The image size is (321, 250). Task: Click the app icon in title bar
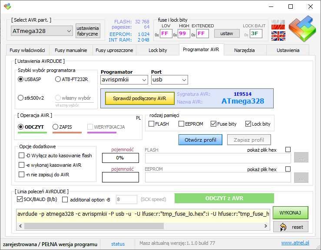pos(7,6)
